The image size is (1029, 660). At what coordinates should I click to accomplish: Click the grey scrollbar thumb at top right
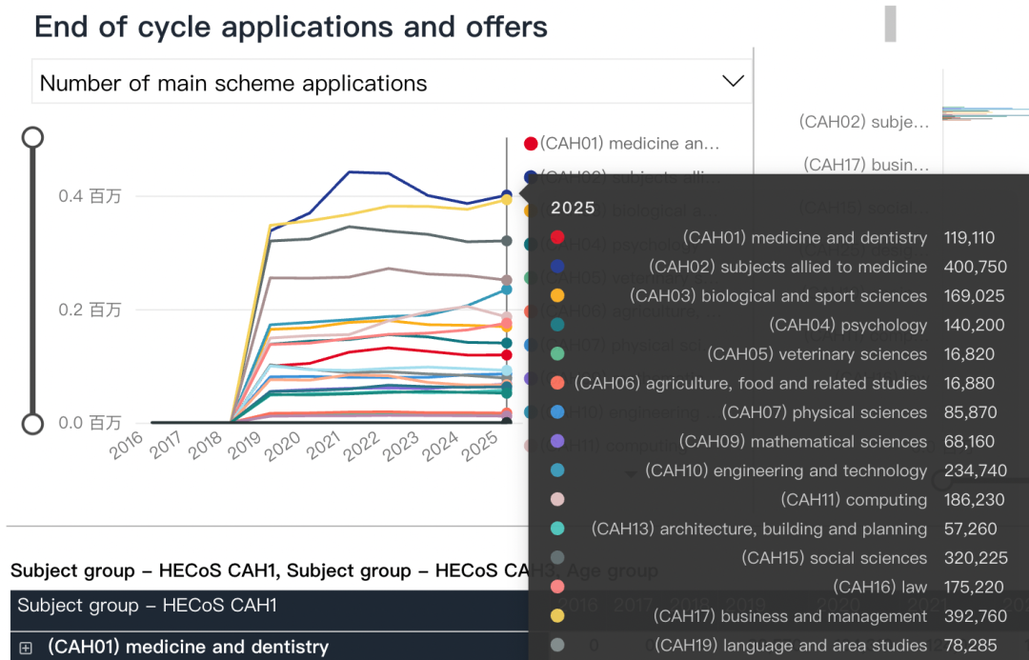tap(890, 23)
